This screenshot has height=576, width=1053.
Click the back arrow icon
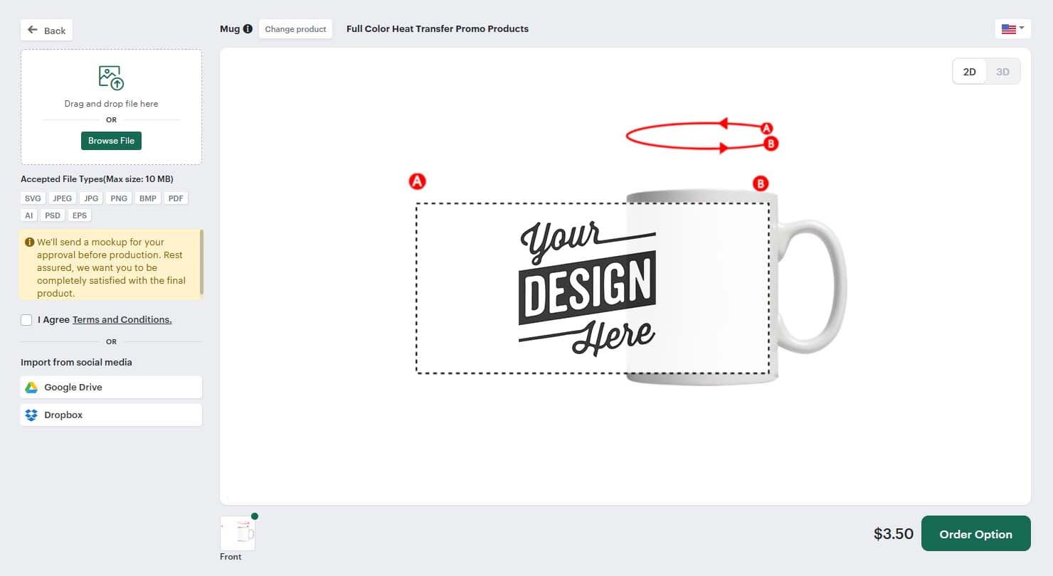[33, 31]
